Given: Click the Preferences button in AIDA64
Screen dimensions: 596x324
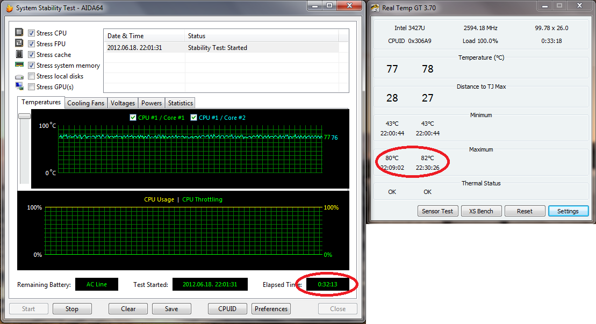Looking at the screenshot, I should point(271,309).
